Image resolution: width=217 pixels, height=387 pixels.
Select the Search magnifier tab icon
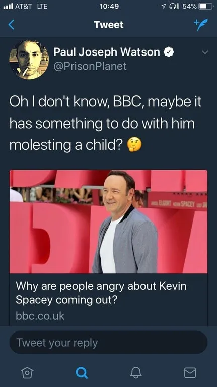[x=82, y=372]
